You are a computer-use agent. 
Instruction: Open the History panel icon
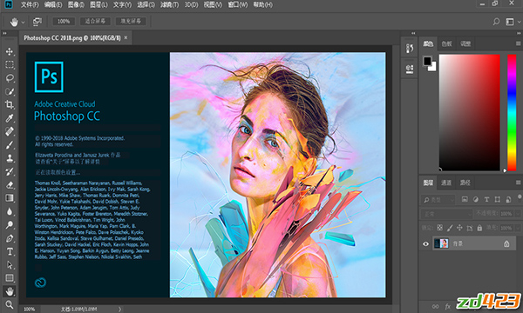click(410, 48)
